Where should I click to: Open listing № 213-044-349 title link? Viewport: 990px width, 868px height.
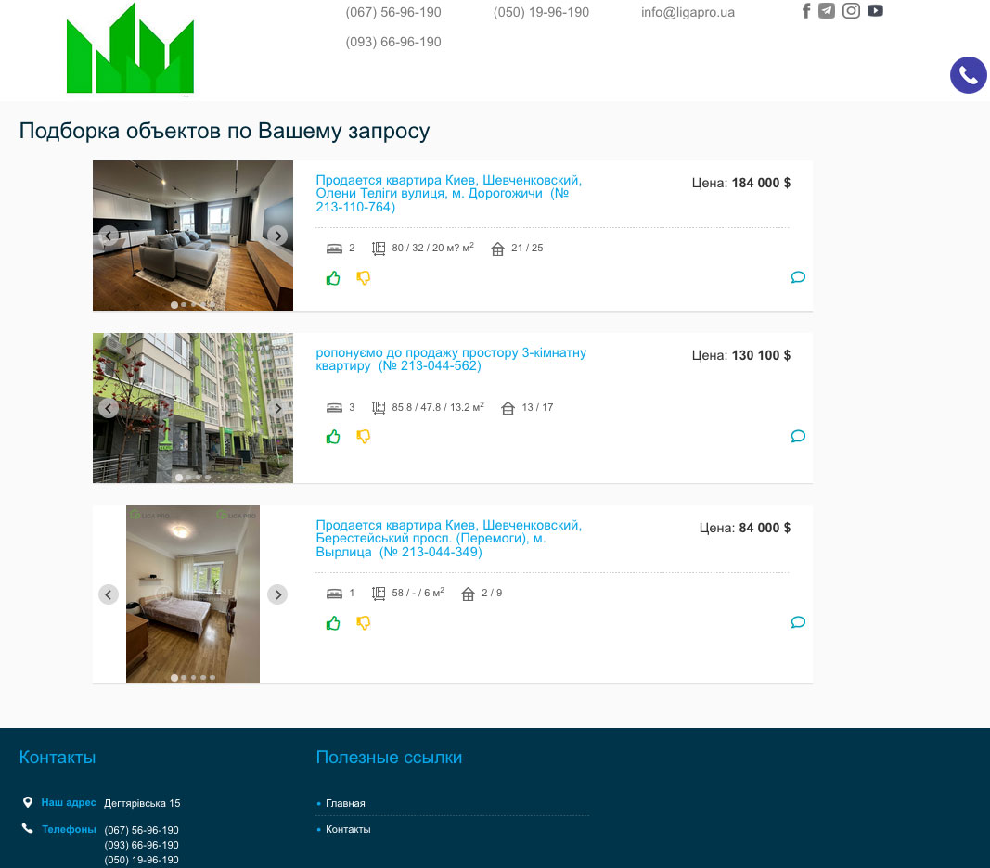pos(448,539)
